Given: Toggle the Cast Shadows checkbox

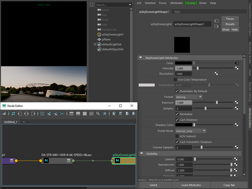Looking at the screenshot, I should [177, 120].
